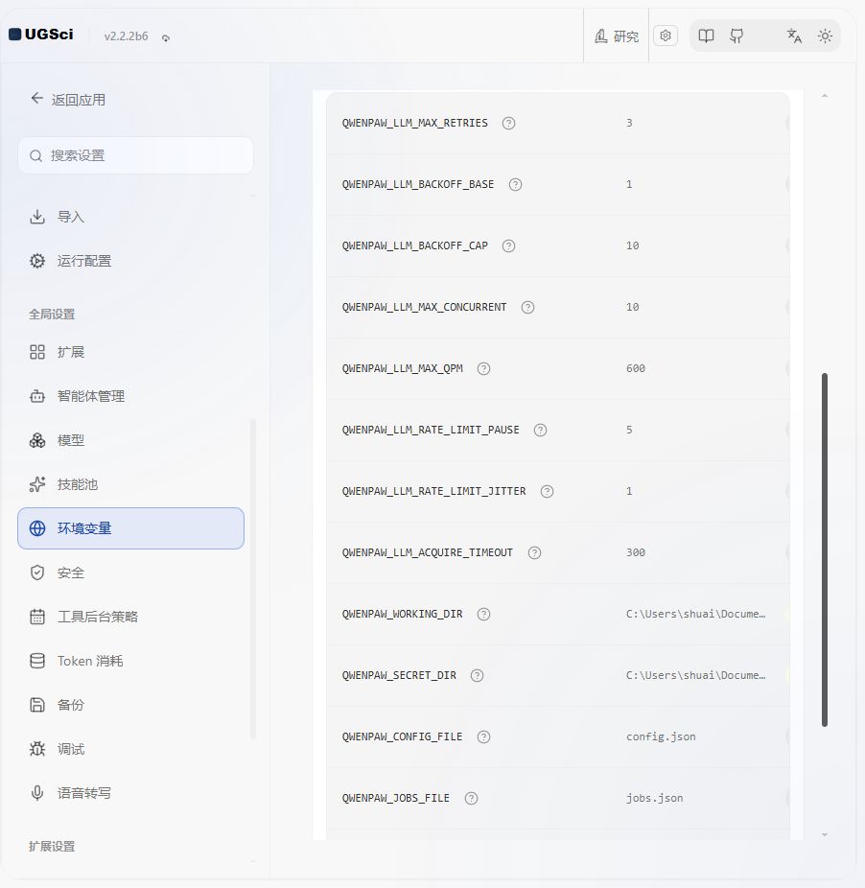Click the v2.2.2b6 version label

(126, 36)
